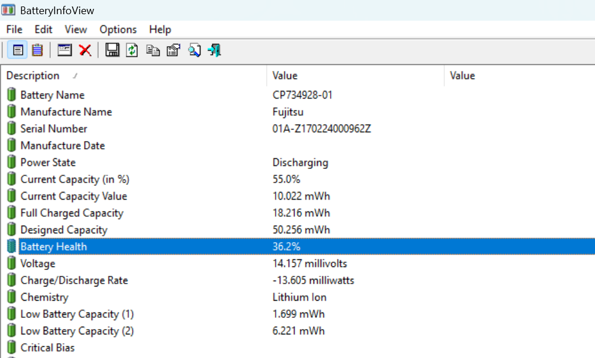Viewport: 595px width, 358px height.
Task: Select the Designed Capacity row
Action: click(x=297, y=230)
